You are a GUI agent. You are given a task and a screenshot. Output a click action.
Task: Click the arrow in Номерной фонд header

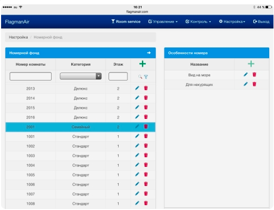149,53
